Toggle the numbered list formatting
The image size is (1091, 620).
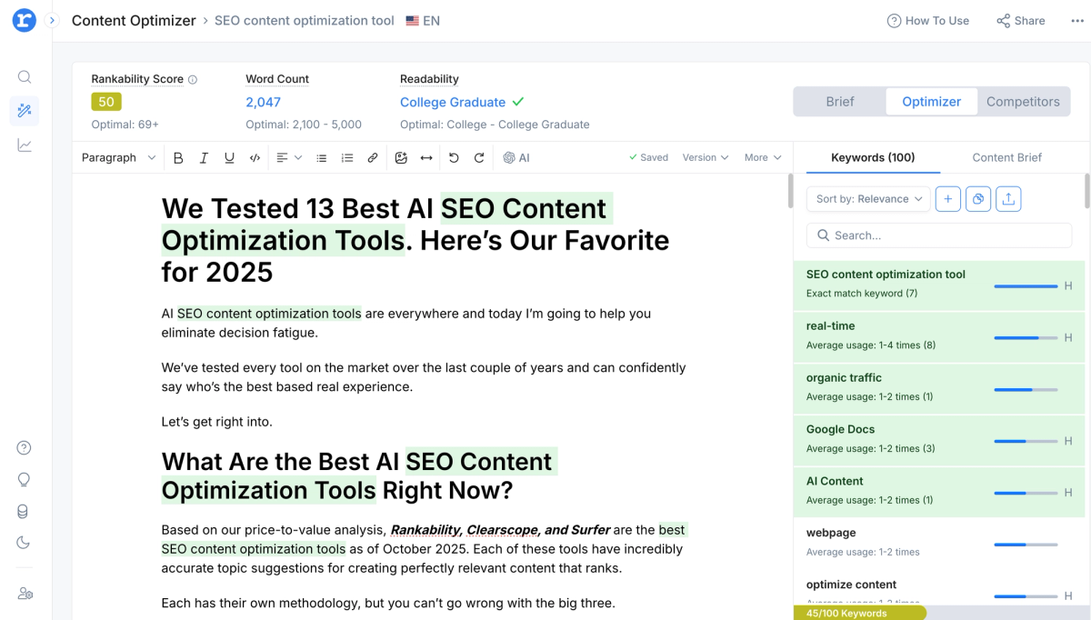(346, 157)
